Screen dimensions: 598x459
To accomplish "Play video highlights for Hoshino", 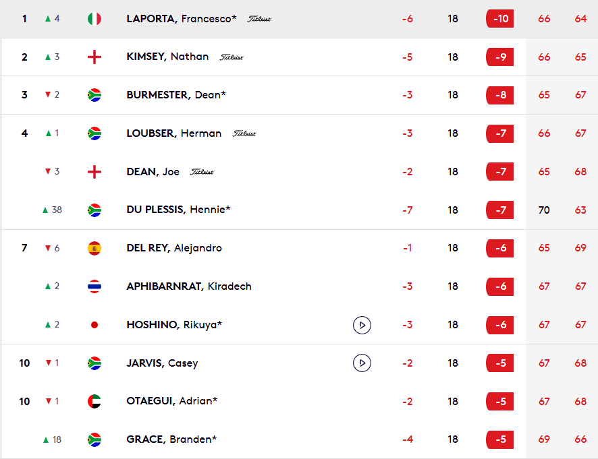I will coord(362,326).
